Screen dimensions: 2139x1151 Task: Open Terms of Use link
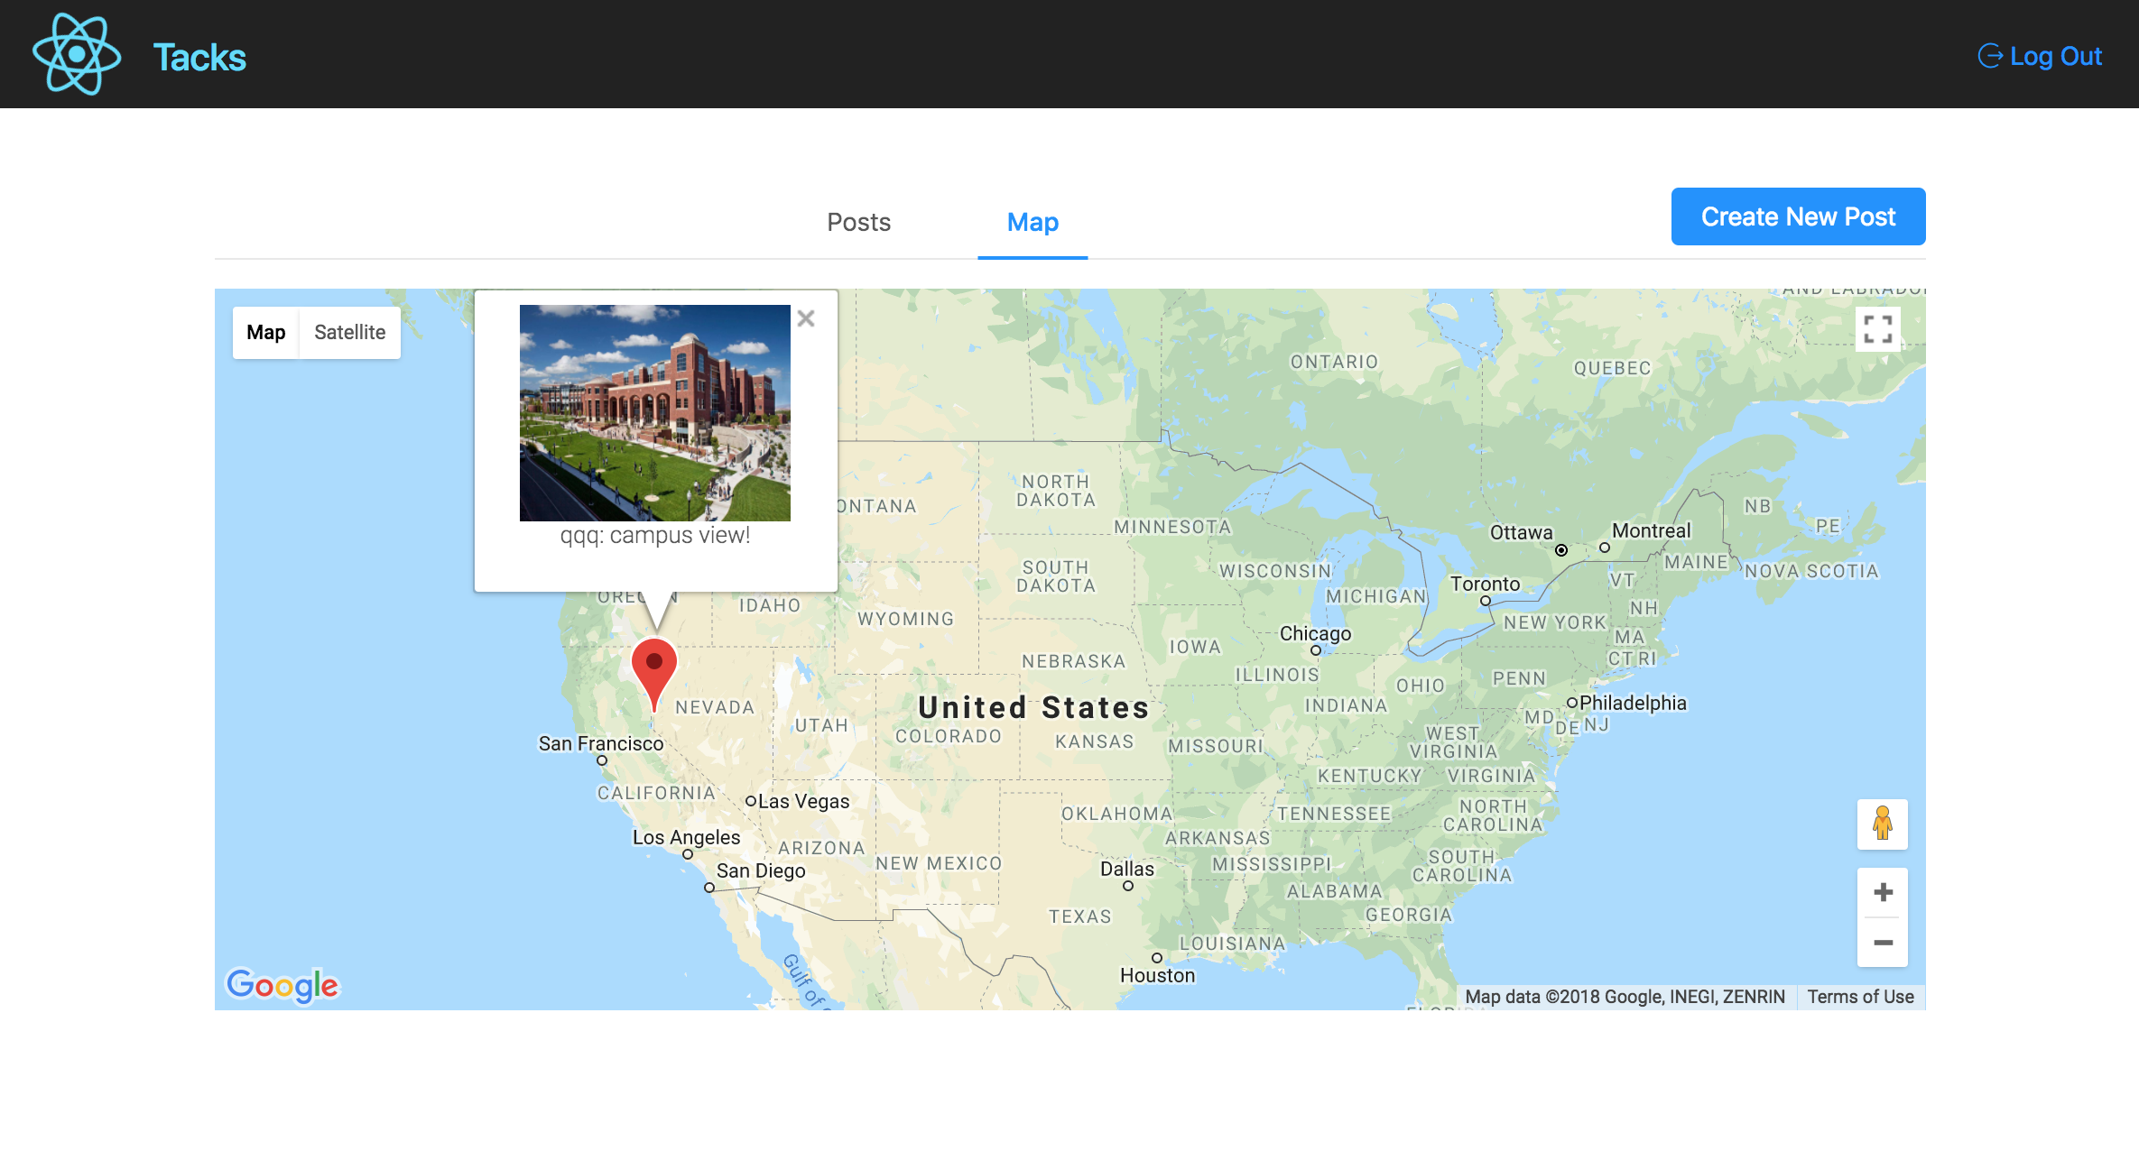[x=1860, y=997]
